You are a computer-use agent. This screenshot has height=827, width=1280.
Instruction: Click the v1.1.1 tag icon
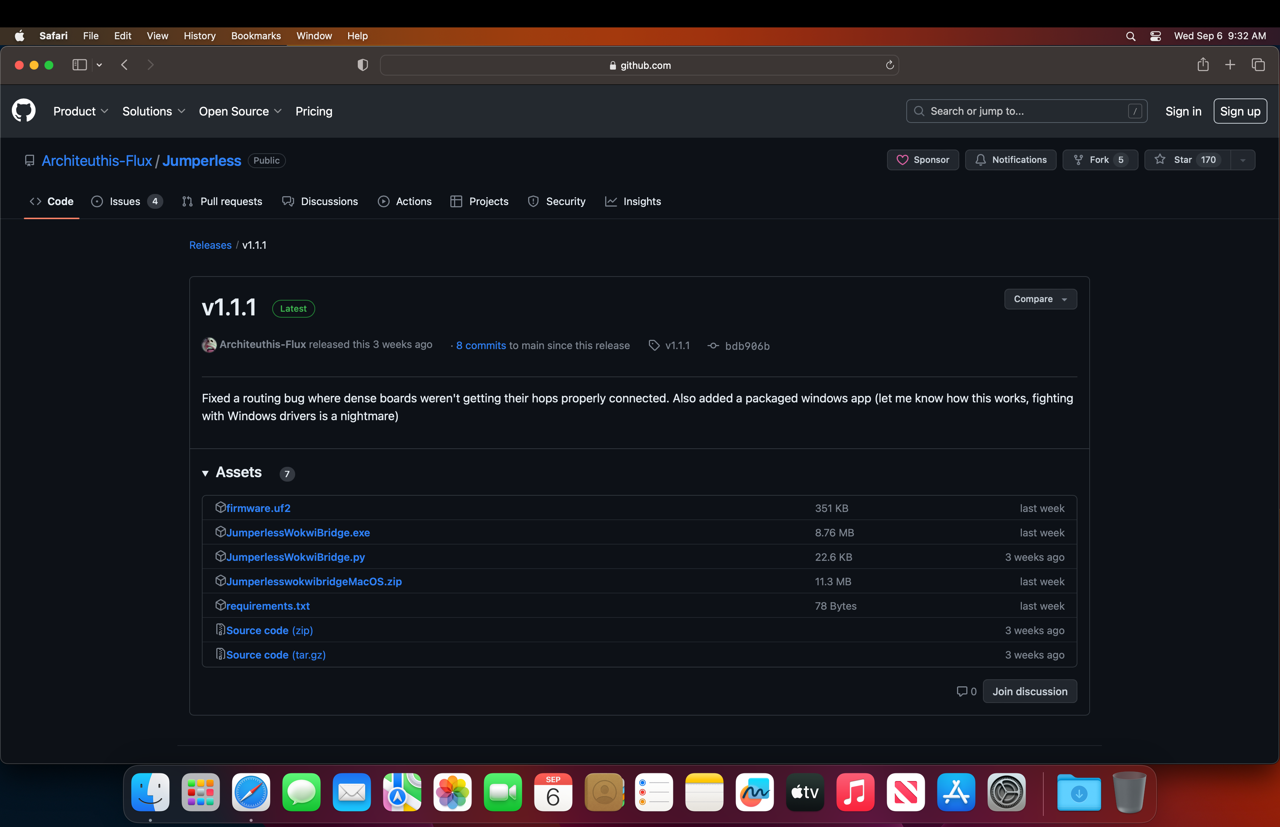point(654,345)
